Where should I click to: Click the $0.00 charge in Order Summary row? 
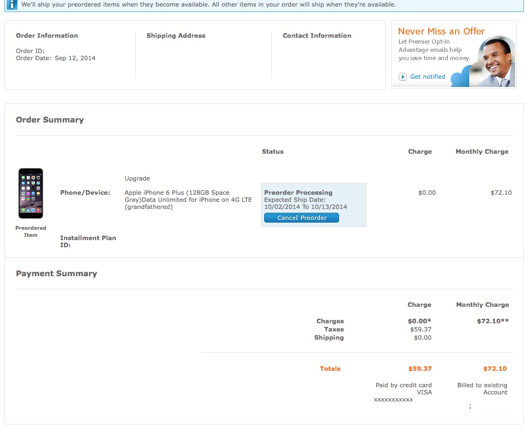[x=427, y=193]
